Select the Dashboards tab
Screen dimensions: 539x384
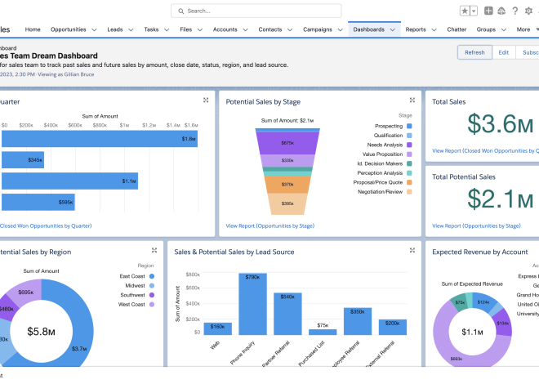point(369,29)
